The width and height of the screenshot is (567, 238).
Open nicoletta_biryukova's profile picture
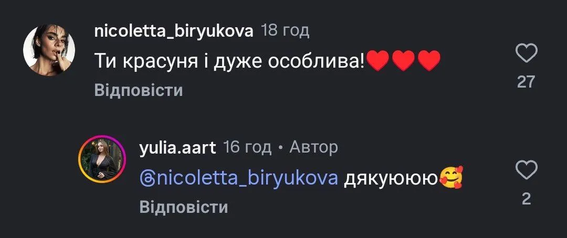coord(49,49)
